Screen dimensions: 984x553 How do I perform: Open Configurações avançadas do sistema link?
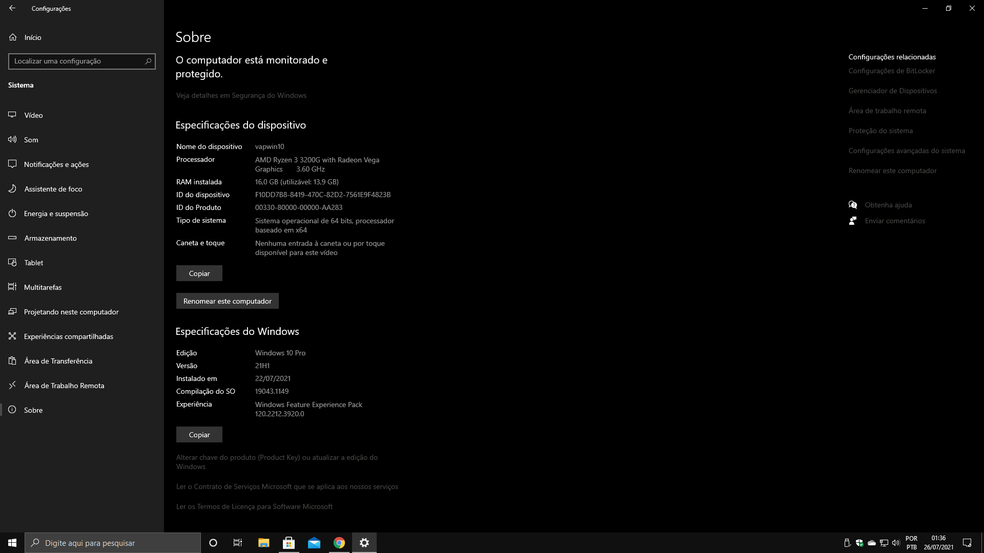907,151
